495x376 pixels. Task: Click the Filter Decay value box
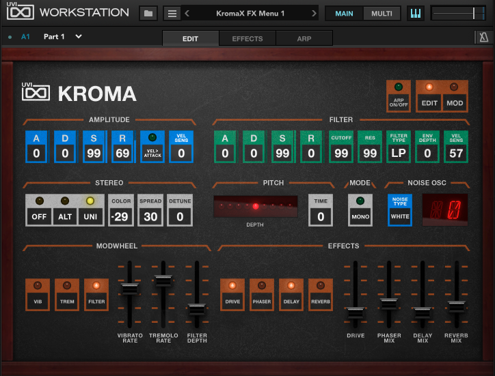click(254, 153)
